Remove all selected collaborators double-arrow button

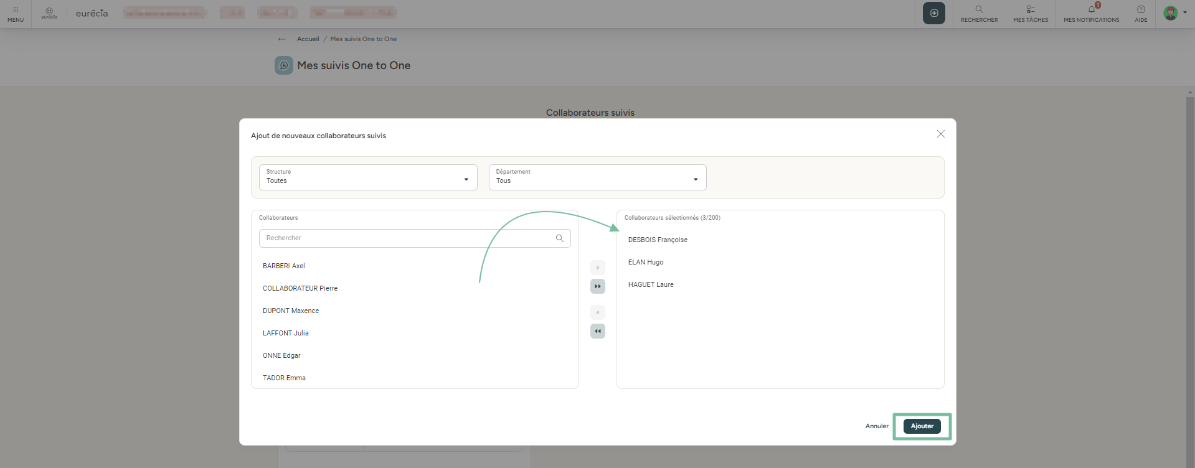(x=597, y=331)
